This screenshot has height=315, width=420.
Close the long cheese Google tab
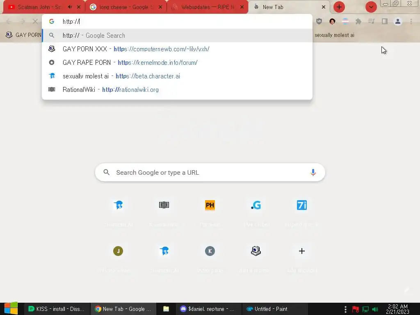click(160, 7)
